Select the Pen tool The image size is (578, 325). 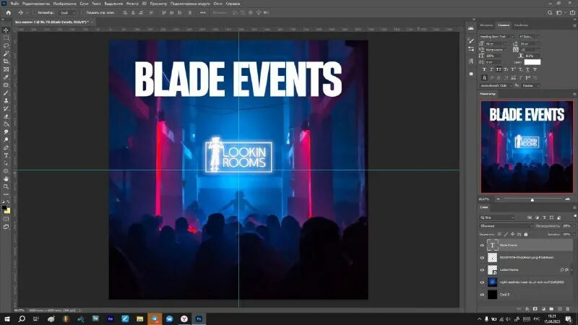[x=6, y=148]
